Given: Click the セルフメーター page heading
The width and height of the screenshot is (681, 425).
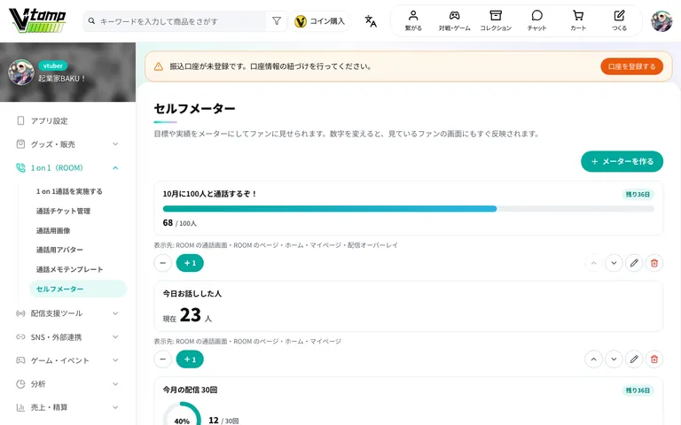Looking at the screenshot, I should 194,108.
